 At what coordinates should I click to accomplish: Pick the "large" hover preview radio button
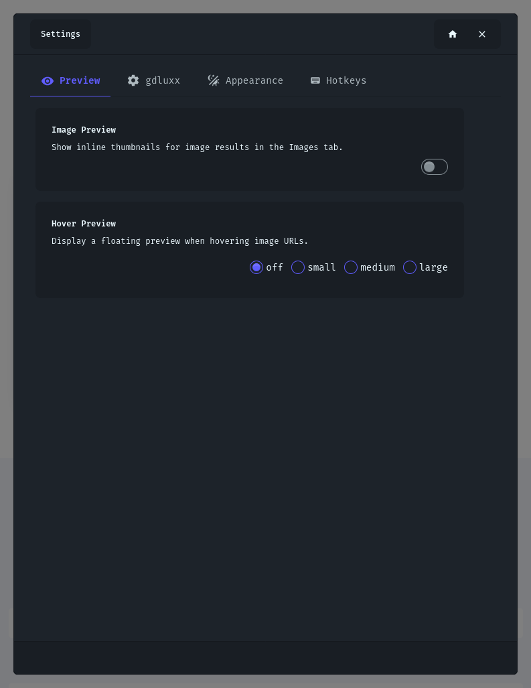410,267
